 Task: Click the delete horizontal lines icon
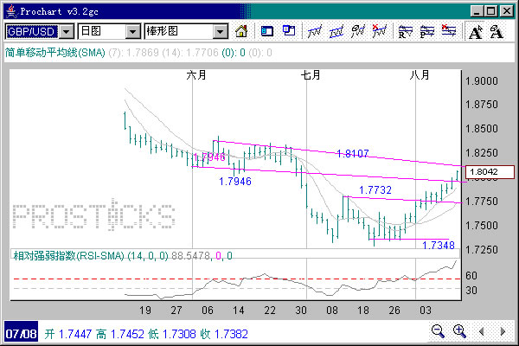pos(448,31)
